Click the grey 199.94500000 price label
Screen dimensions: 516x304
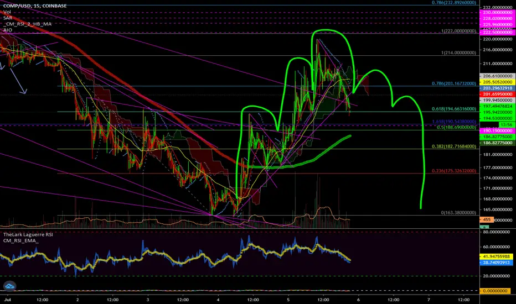tap(498, 100)
